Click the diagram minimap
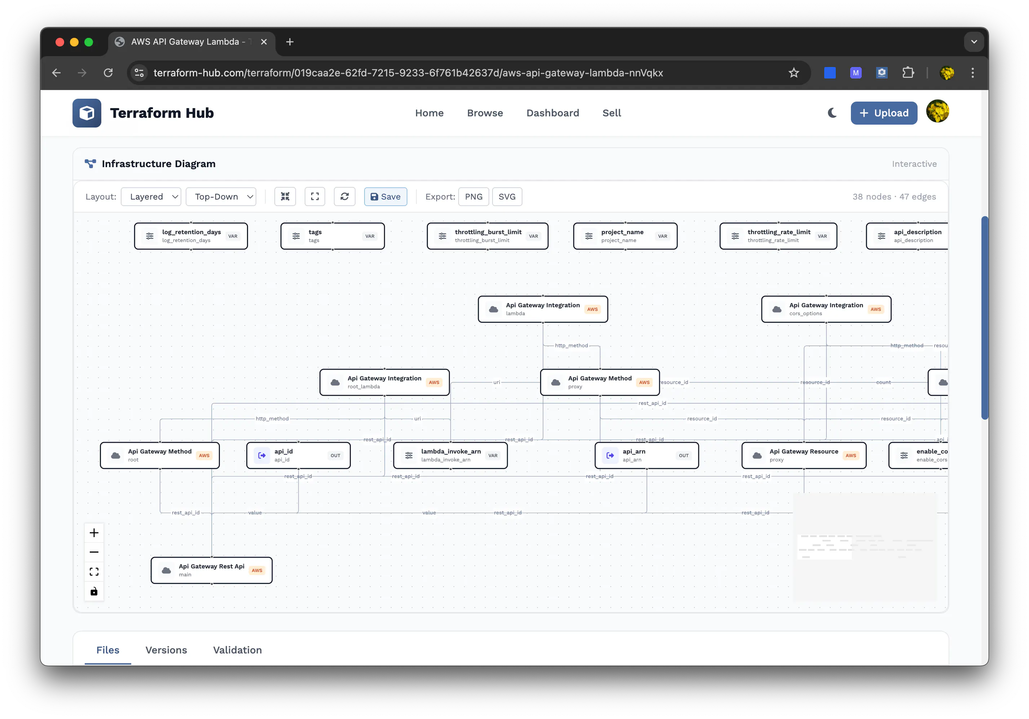Screen dimensions: 1029x719 coord(865,547)
